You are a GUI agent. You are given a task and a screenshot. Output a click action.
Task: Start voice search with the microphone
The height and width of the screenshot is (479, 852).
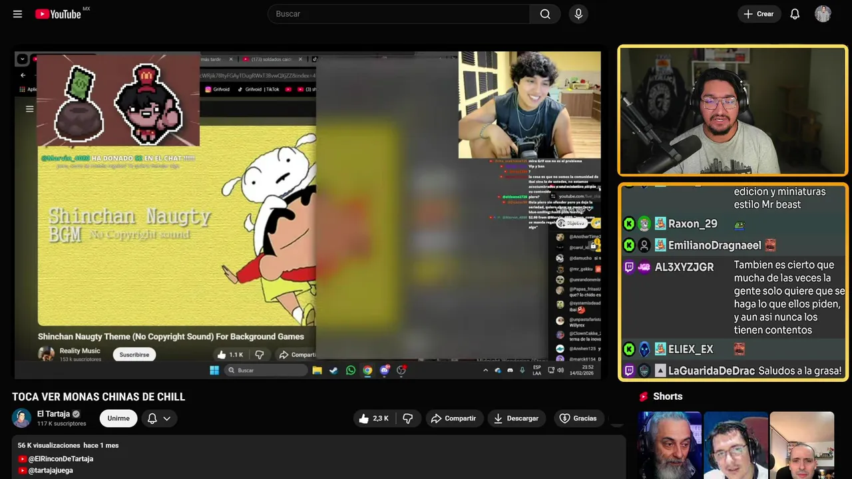tap(578, 14)
